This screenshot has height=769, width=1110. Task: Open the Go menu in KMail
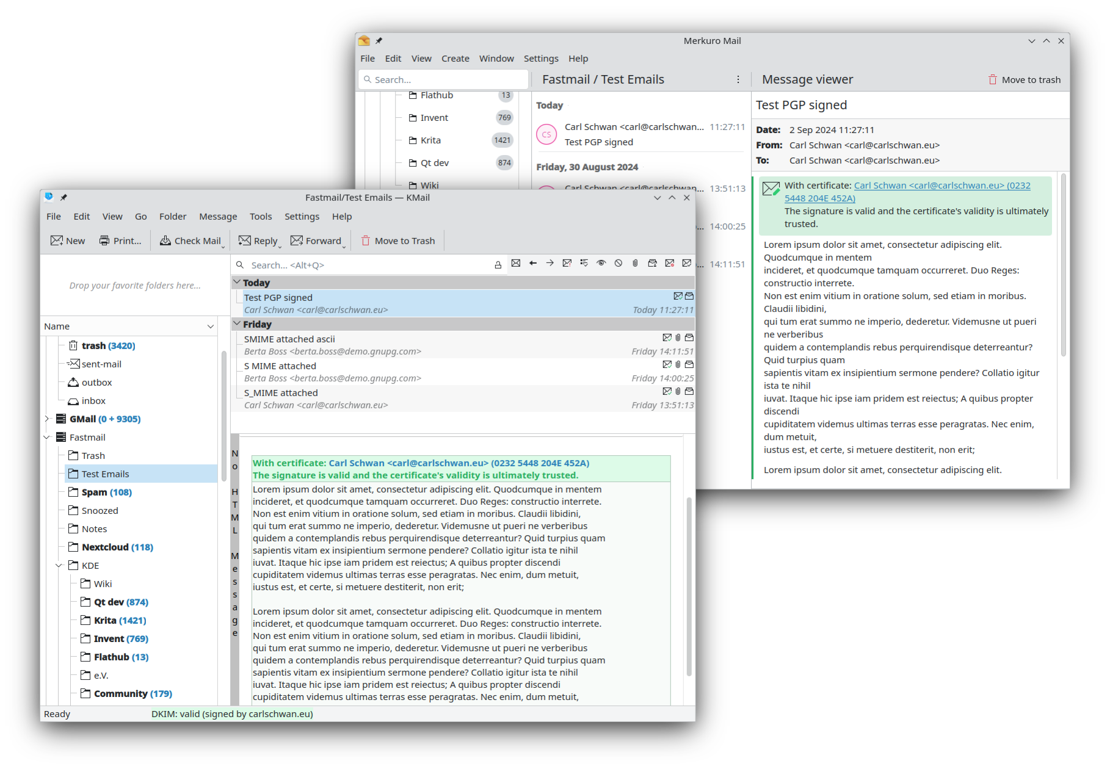141,217
